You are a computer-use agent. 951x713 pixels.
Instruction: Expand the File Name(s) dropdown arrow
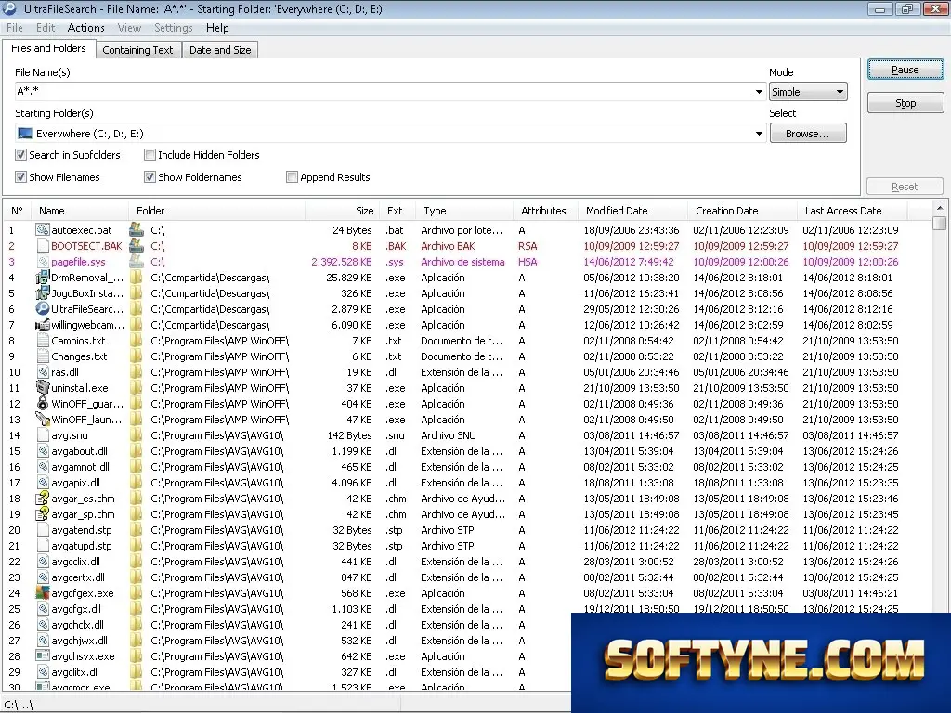tap(759, 92)
